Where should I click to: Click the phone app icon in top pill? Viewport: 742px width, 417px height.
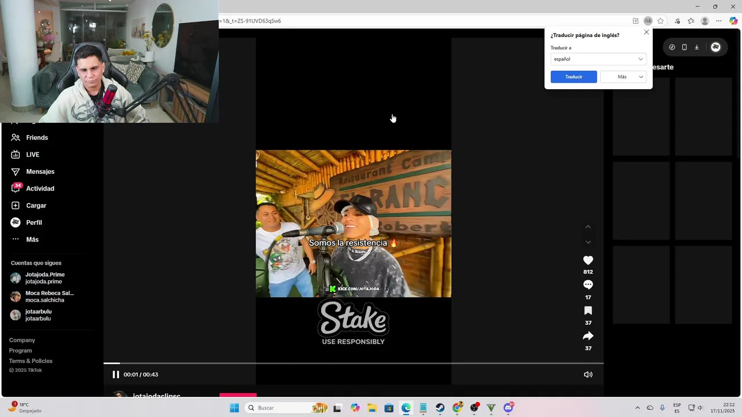click(684, 47)
